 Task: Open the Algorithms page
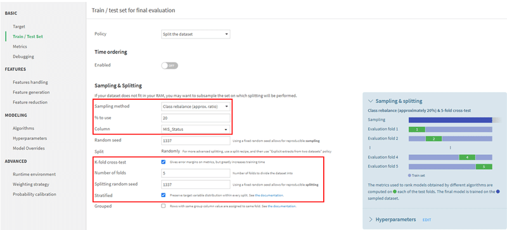click(x=23, y=128)
